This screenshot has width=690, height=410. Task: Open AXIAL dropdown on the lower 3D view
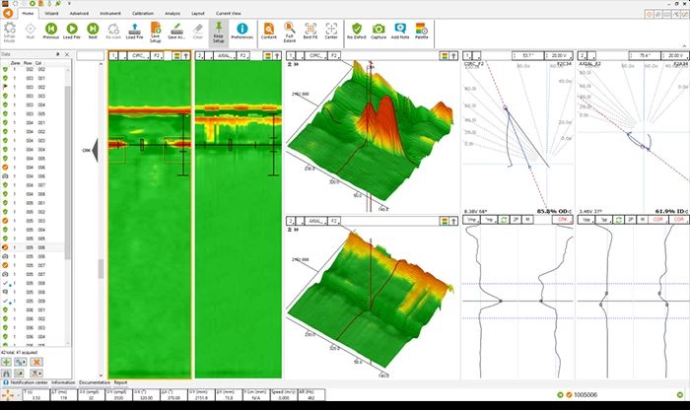pos(316,222)
